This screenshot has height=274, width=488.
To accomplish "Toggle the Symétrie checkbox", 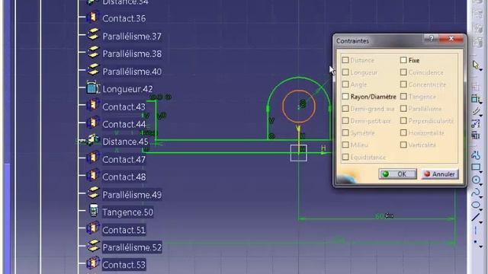I will (345, 132).
